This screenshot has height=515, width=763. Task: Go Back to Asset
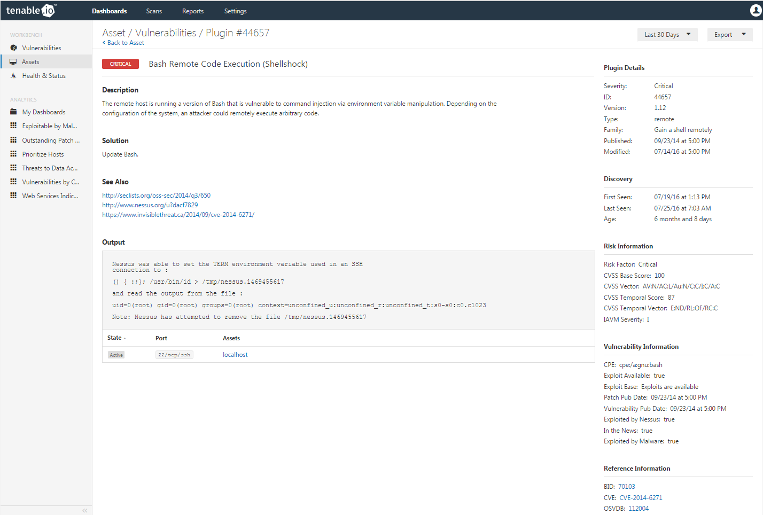[x=125, y=43]
